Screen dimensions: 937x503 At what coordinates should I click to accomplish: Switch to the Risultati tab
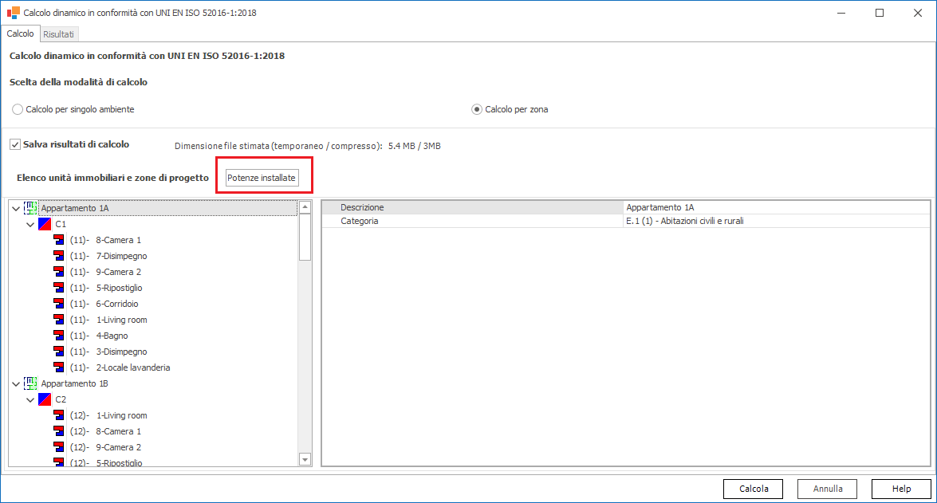[59, 34]
